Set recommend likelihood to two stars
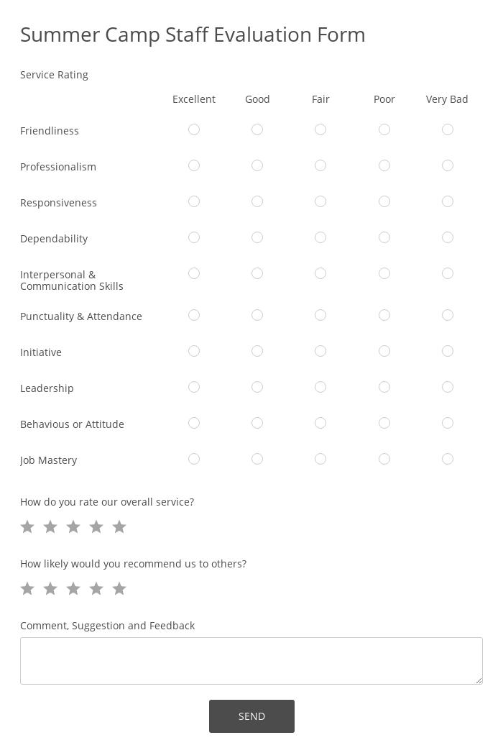 (x=50, y=589)
